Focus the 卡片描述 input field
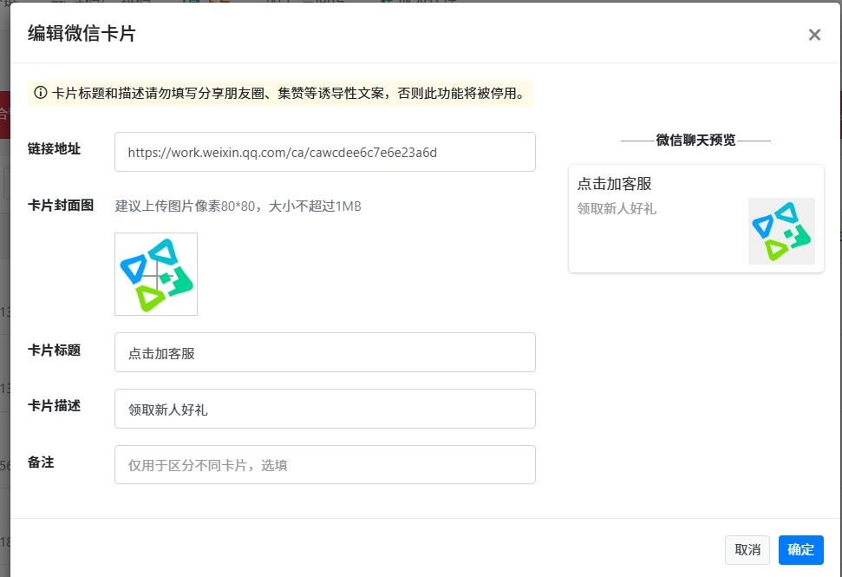 pos(324,409)
